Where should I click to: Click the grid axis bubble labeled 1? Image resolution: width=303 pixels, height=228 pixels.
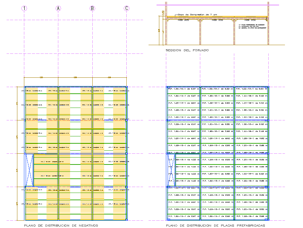coord(24,8)
